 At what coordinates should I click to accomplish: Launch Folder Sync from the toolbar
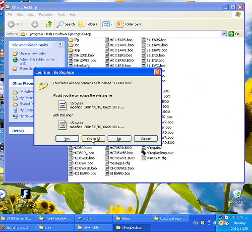[129, 24]
